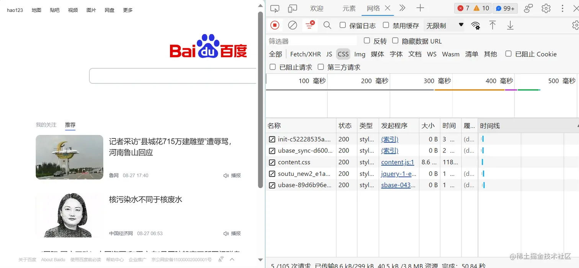This screenshot has height=268, width=579.
Task: Toggle 已阻止 Cookie checkbox
Action: (509, 54)
